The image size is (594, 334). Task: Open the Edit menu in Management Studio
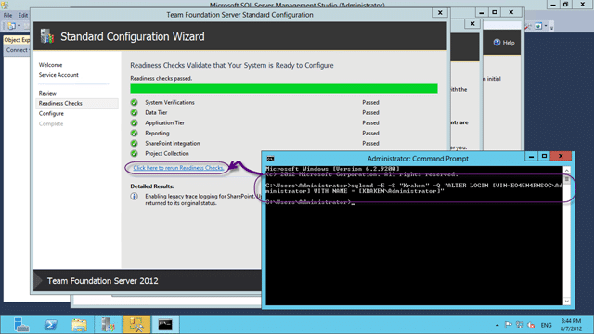click(x=22, y=15)
